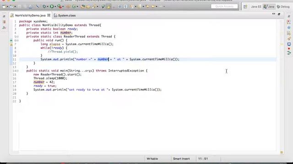Click the 'Writable' status bar entry

(152, 159)
